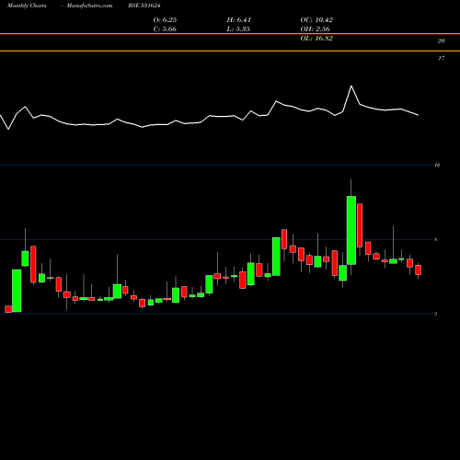The width and height of the screenshot is (460, 460).
Task: Select the high value 'H: 6.41'
Action: click(239, 20)
